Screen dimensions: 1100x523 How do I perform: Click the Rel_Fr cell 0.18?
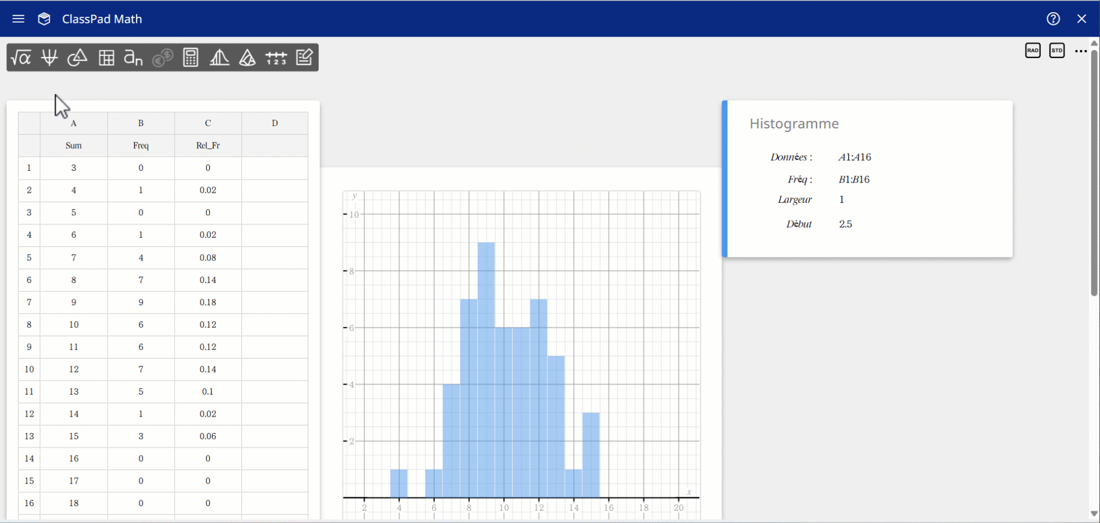[x=208, y=302]
